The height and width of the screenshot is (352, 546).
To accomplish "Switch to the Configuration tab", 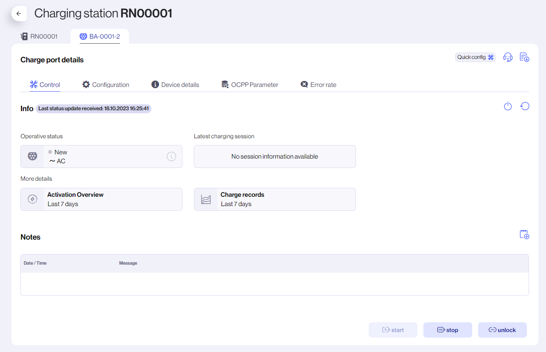I will [105, 84].
